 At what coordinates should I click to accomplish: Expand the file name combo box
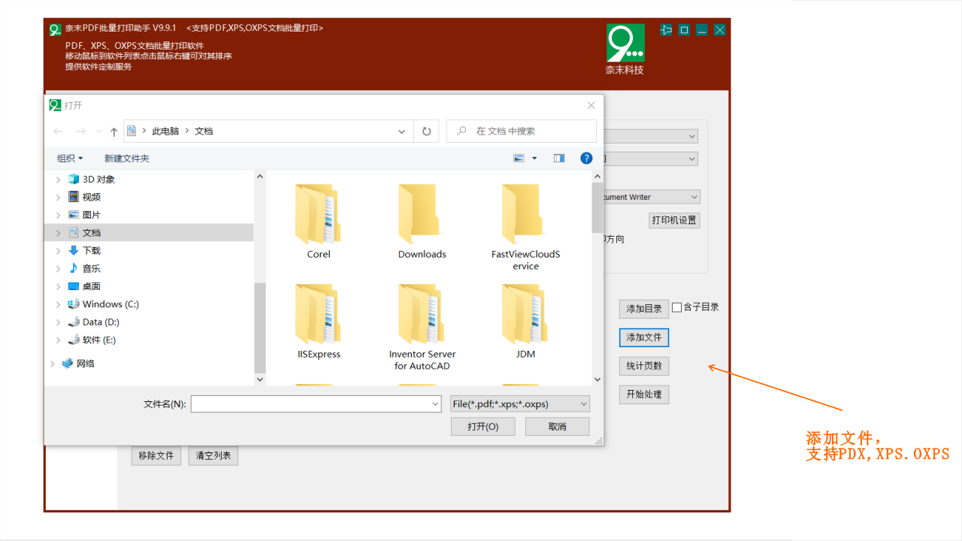click(x=435, y=404)
